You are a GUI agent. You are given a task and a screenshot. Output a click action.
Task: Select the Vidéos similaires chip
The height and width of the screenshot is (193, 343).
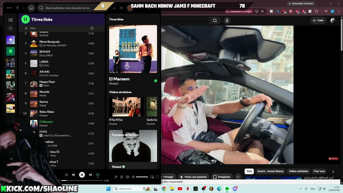click(x=299, y=171)
